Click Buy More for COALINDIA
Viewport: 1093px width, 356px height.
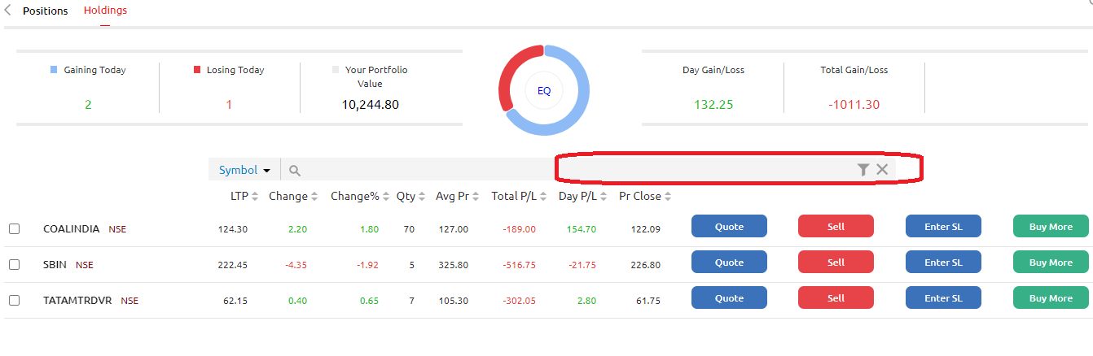point(1051,227)
